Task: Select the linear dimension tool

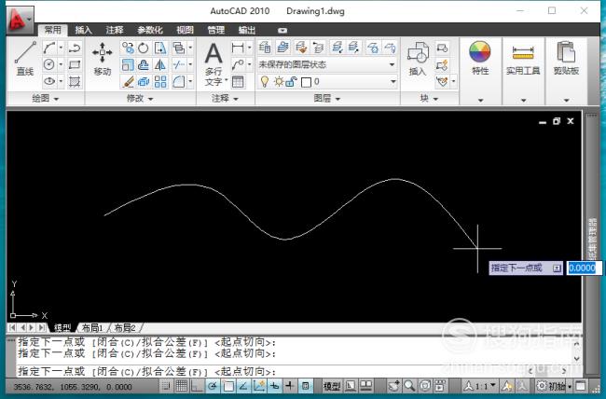Action: [x=238, y=48]
